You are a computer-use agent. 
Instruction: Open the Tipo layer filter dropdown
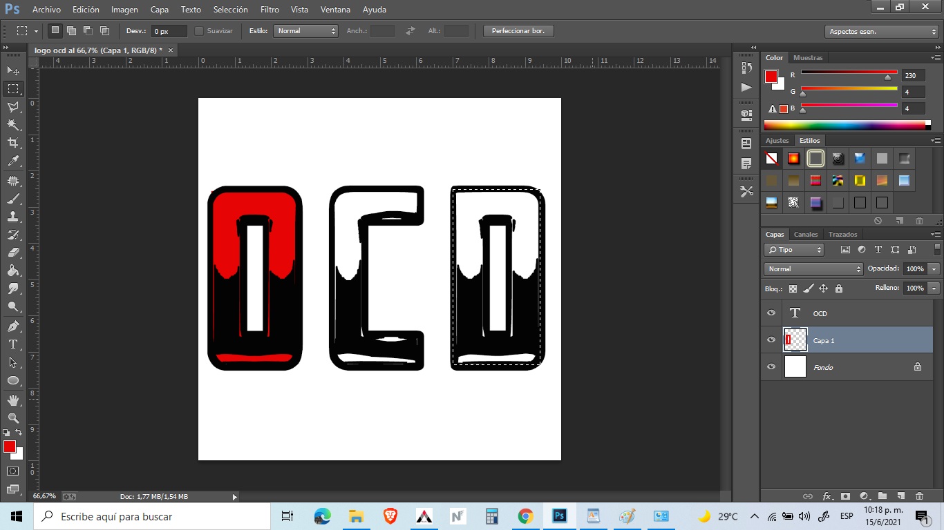(x=795, y=250)
